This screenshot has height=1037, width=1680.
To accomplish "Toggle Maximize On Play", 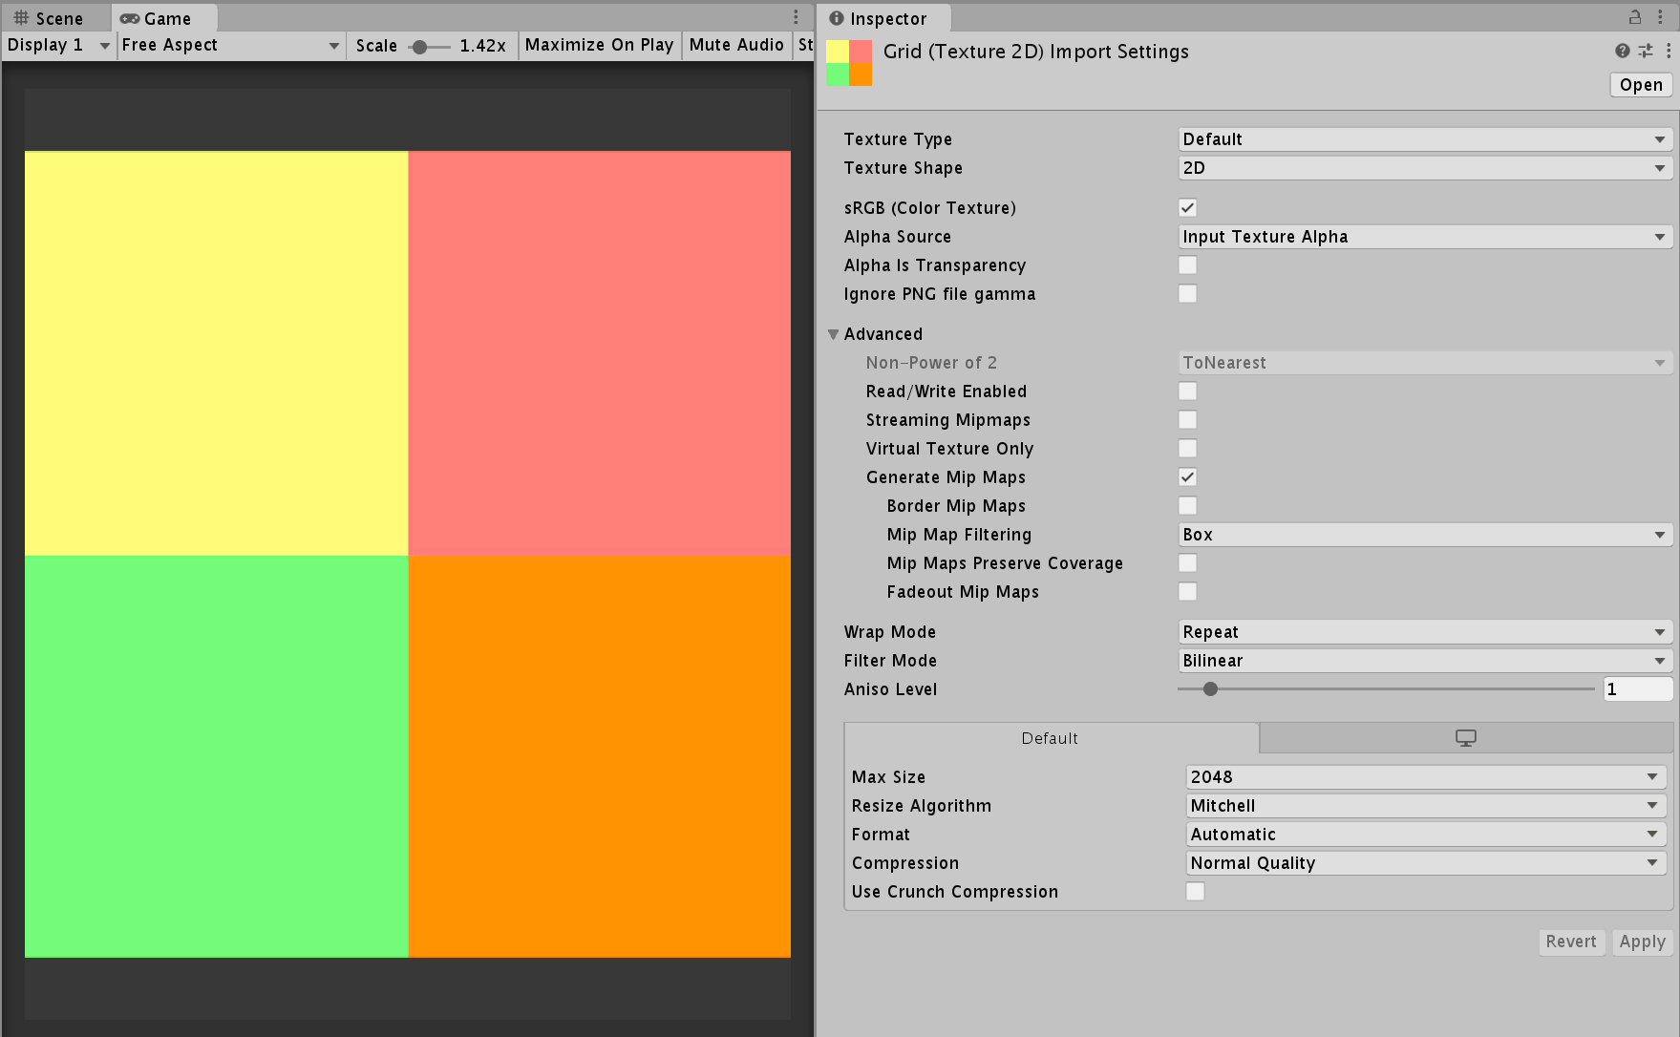I will [x=599, y=45].
